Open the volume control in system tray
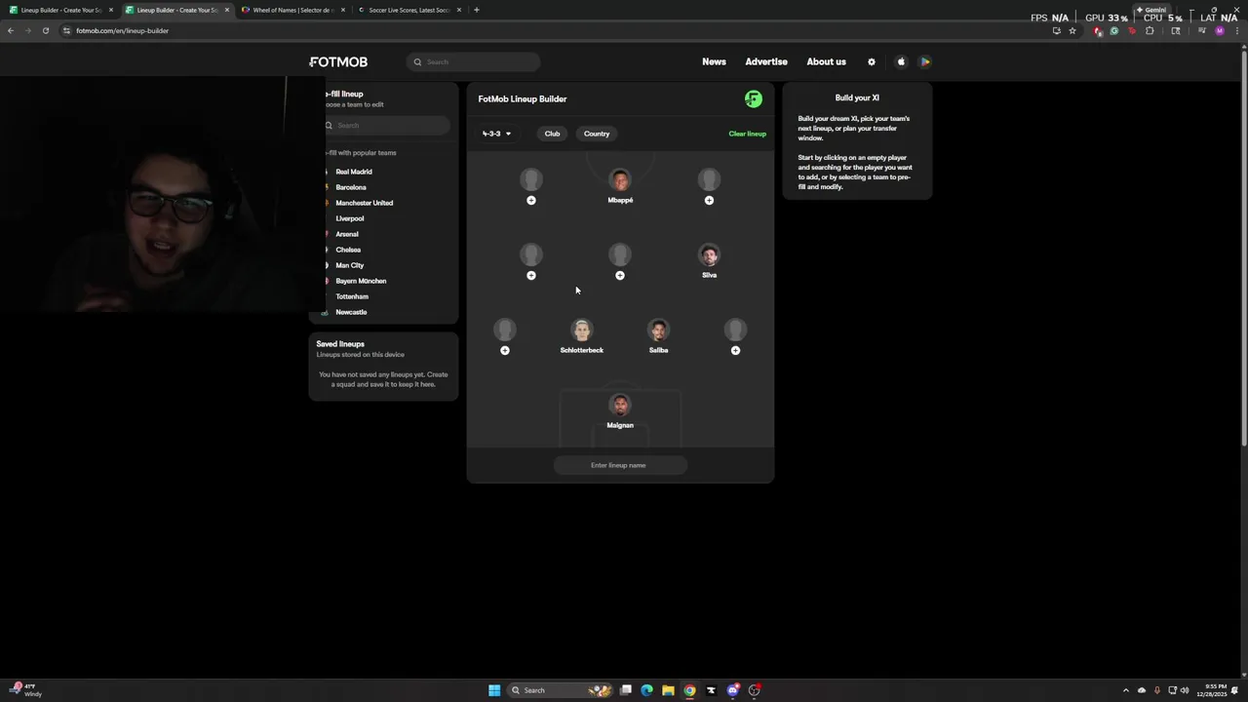1248x702 pixels. click(1185, 690)
